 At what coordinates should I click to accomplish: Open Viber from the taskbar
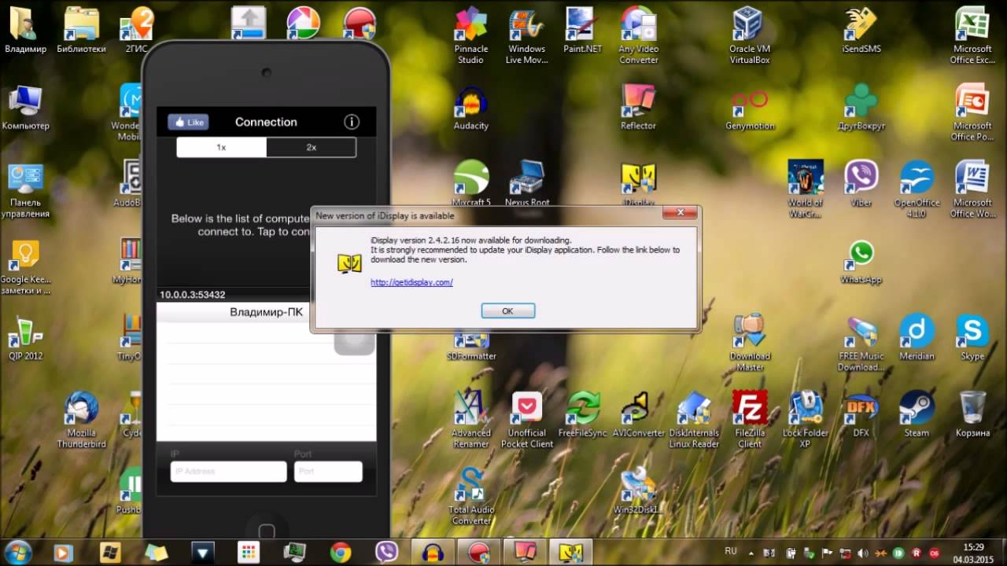(x=386, y=553)
